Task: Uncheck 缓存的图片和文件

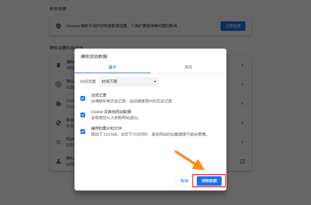Action: pyautogui.click(x=83, y=131)
